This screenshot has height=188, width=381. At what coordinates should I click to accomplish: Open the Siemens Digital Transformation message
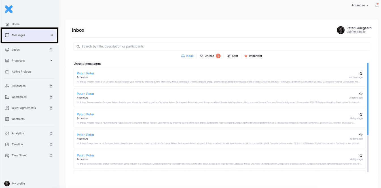pyautogui.click(x=220, y=159)
